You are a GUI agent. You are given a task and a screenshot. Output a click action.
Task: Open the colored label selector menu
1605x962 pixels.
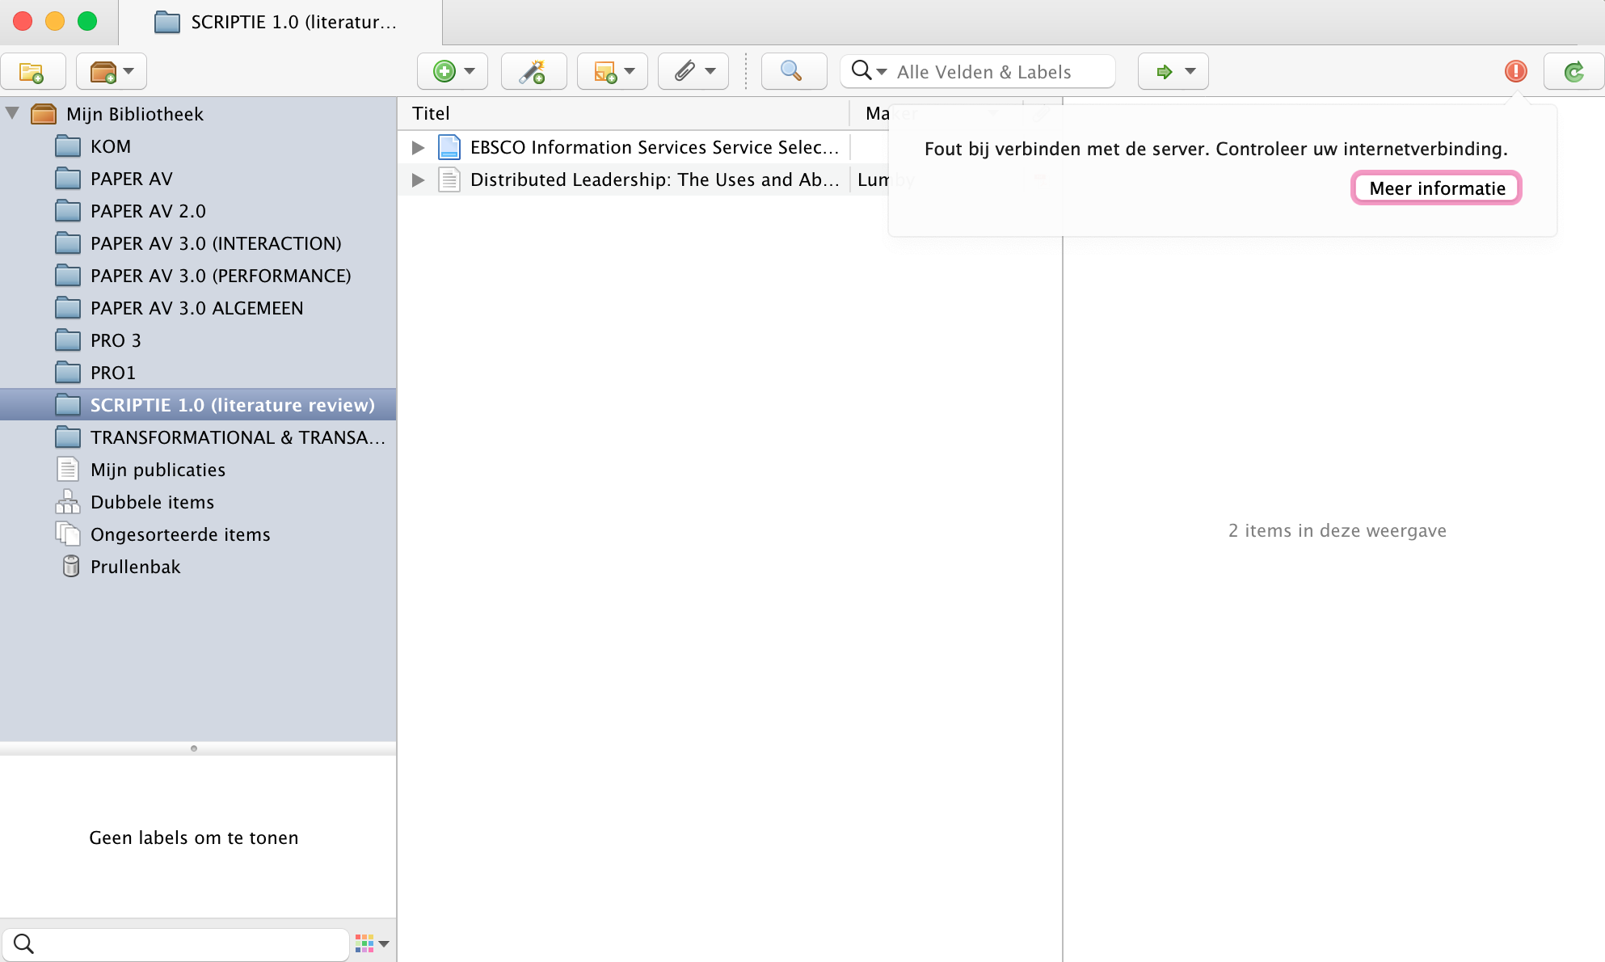click(372, 943)
